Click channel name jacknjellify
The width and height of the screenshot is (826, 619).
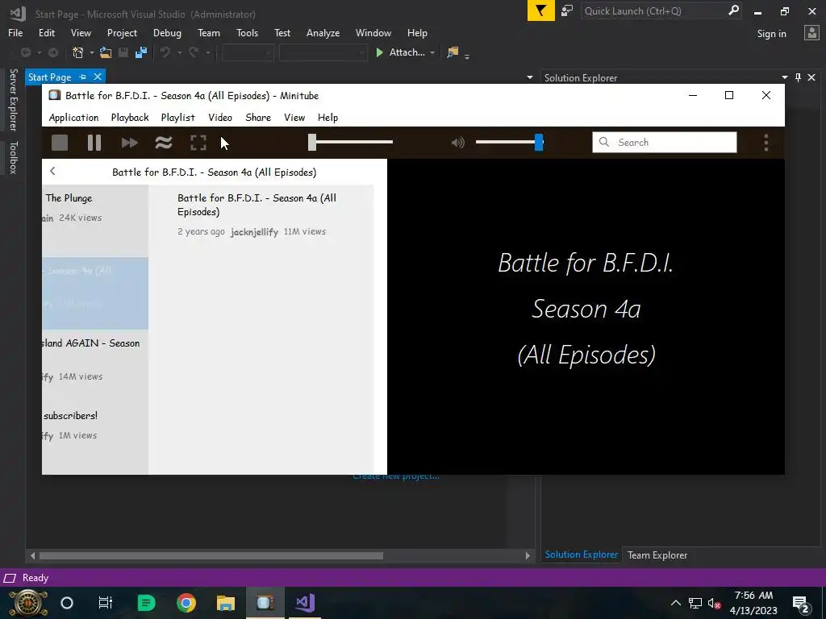(254, 231)
